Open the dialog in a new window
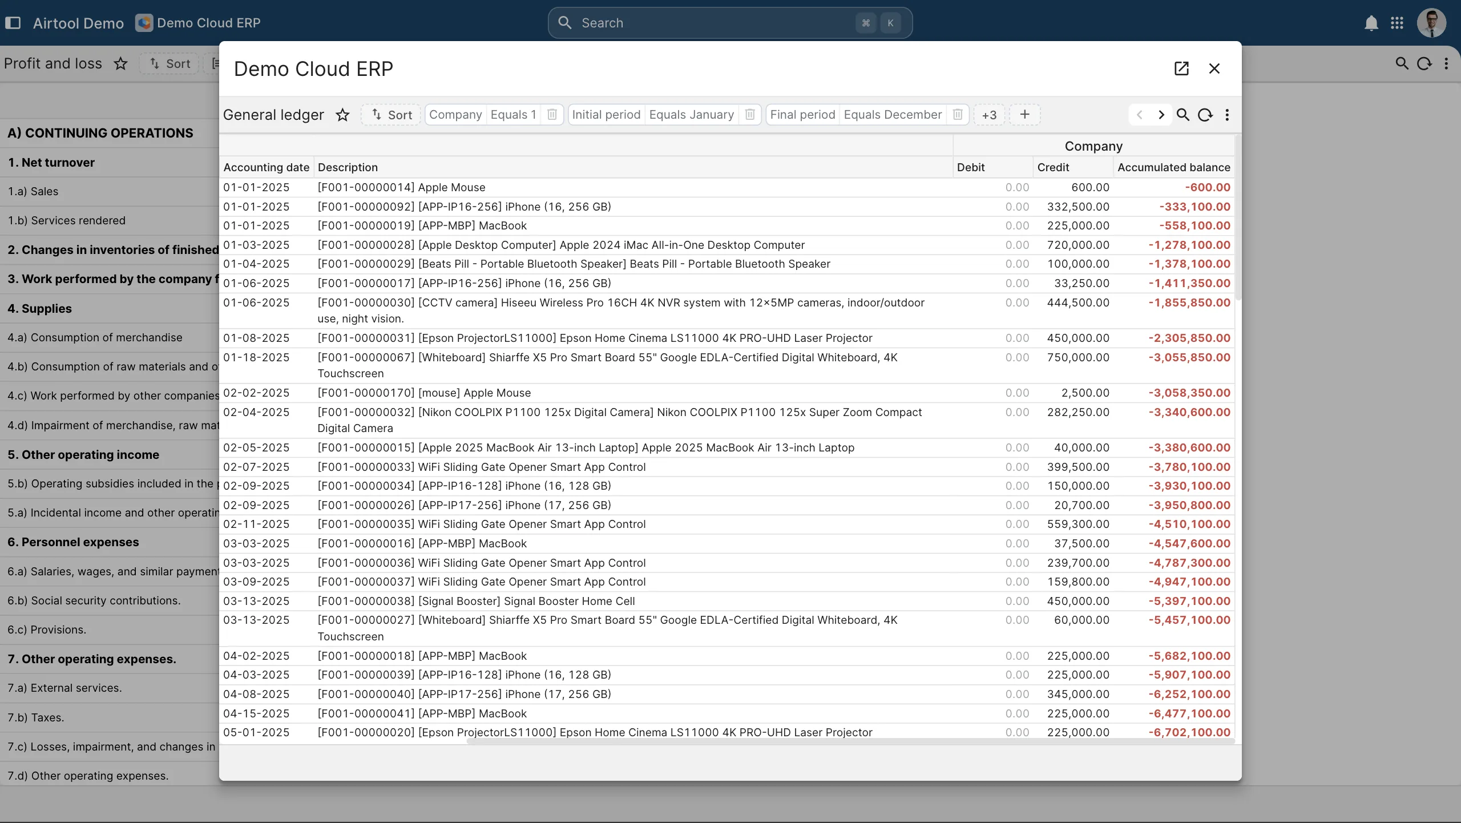 tap(1181, 68)
